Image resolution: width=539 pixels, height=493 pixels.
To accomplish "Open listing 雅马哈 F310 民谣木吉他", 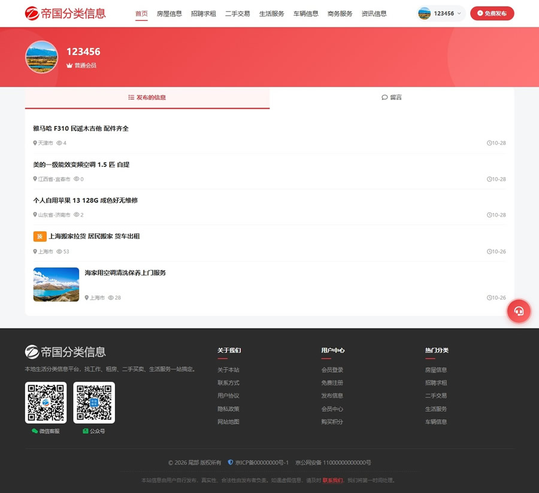I will (81, 129).
